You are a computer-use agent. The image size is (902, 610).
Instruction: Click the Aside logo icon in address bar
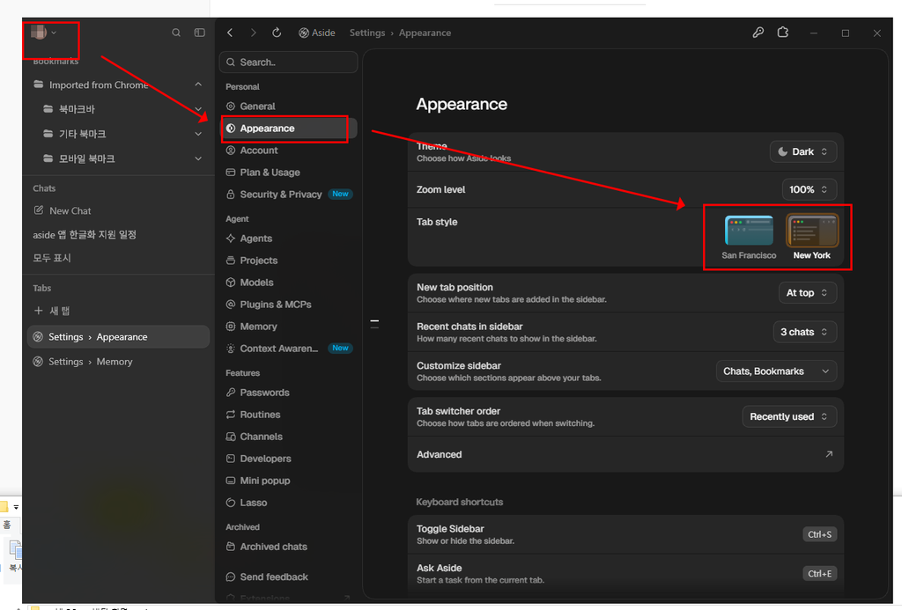pos(304,33)
